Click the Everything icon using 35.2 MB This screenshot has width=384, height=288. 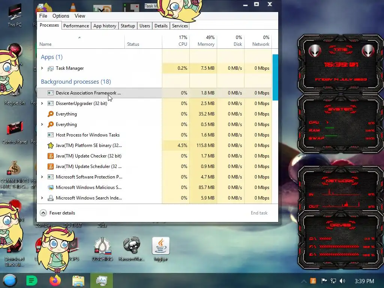coord(51,114)
